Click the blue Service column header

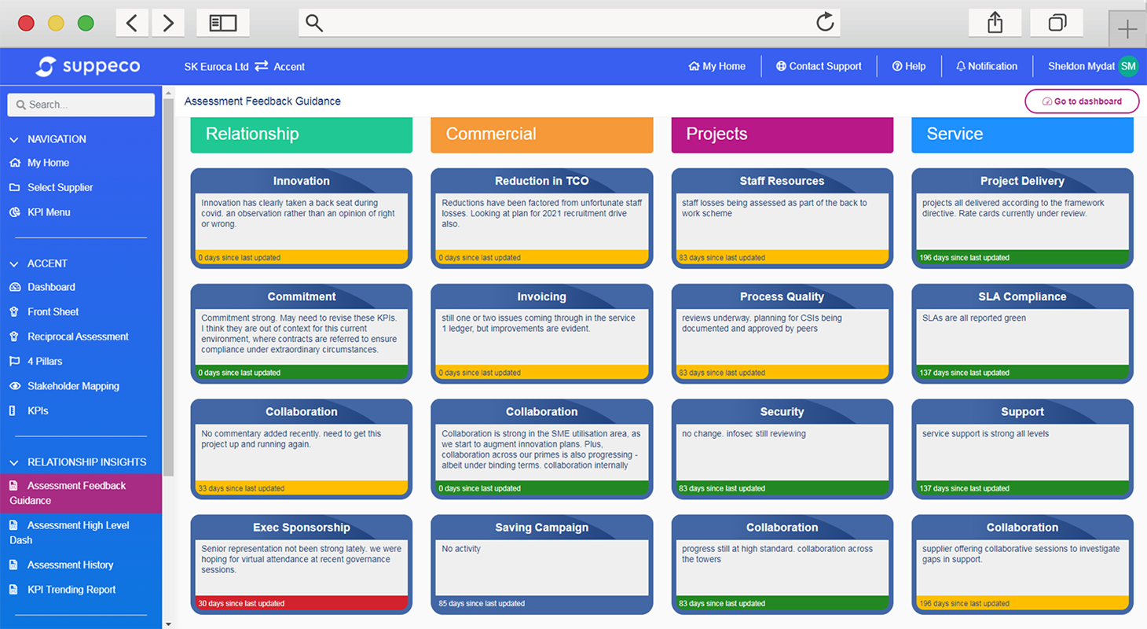coord(1023,134)
